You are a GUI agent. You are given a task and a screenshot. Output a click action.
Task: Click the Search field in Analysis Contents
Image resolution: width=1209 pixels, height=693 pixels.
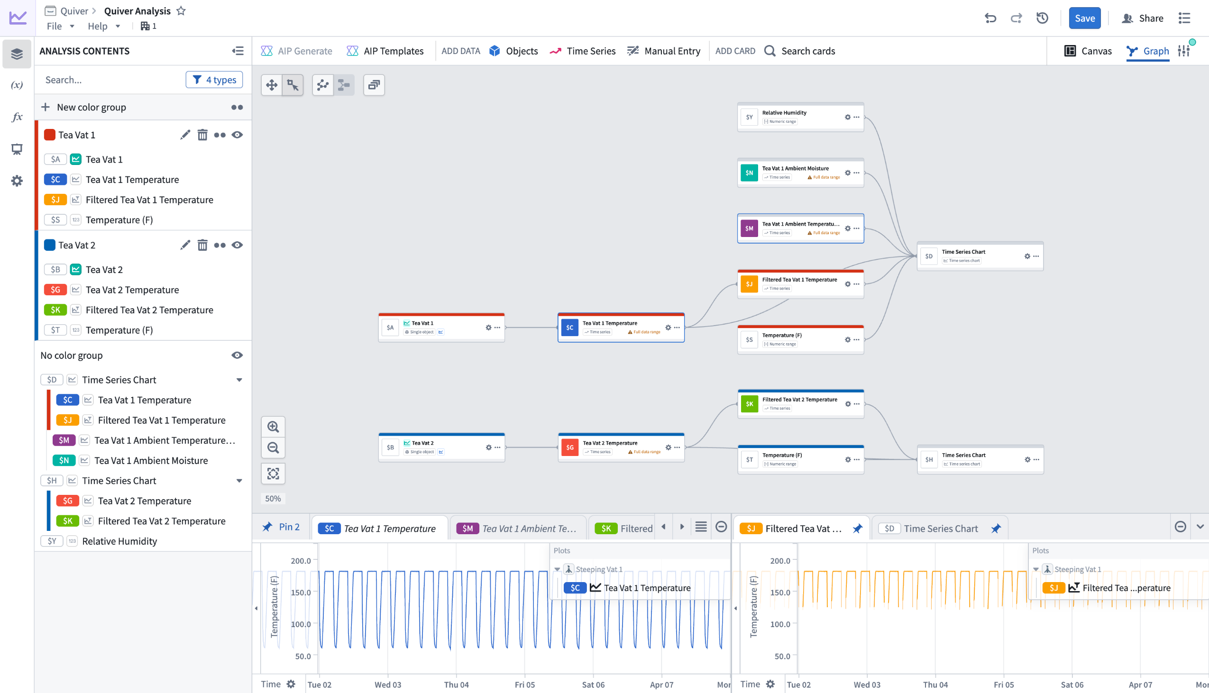click(x=110, y=80)
